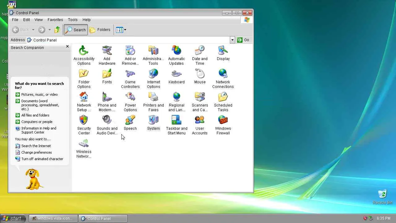
Task: Open Regional and Language Options
Action: (x=177, y=102)
